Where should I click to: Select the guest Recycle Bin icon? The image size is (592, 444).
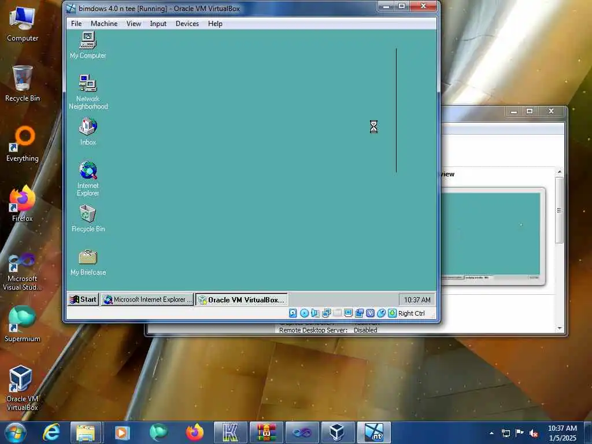pos(88,218)
